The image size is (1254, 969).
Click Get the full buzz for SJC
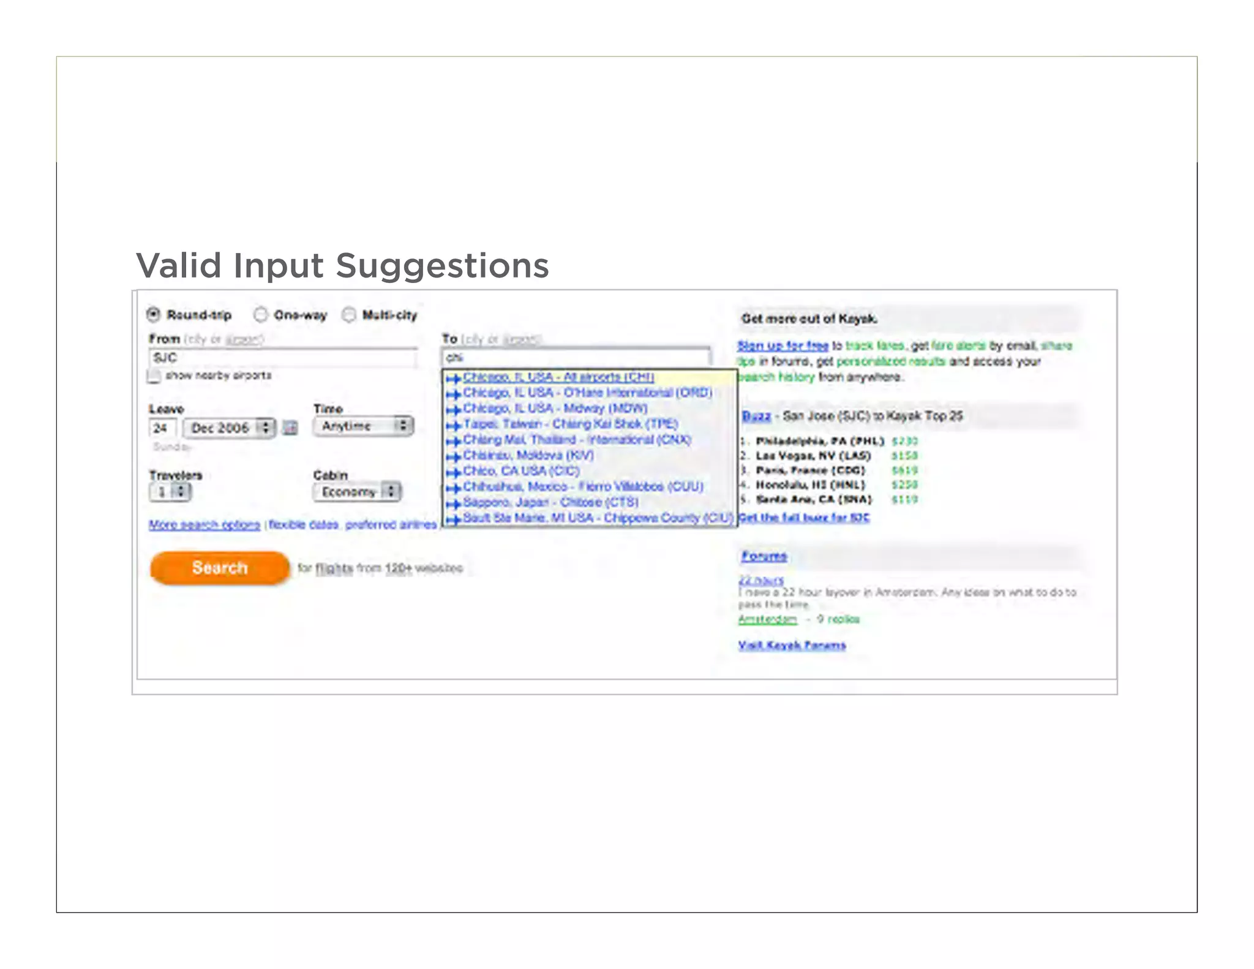click(804, 518)
